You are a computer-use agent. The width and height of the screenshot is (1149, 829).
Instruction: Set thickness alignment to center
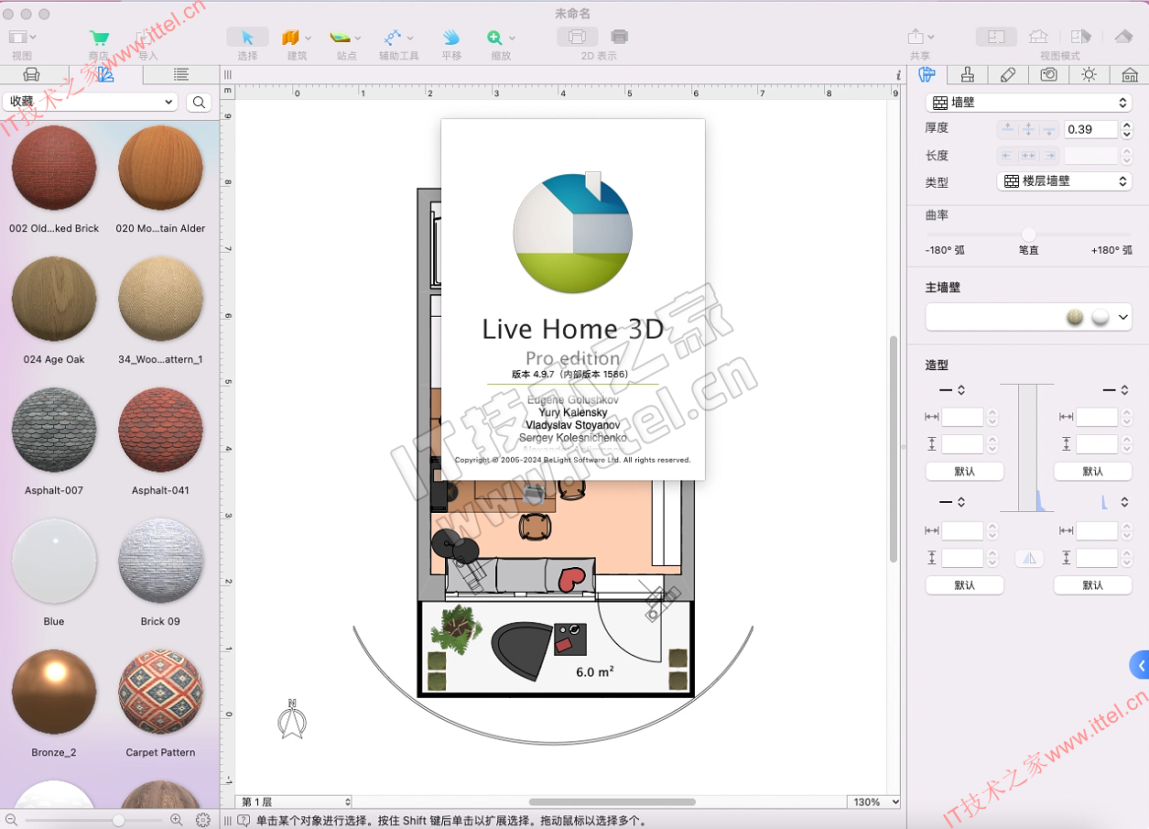coord(1028,129)
